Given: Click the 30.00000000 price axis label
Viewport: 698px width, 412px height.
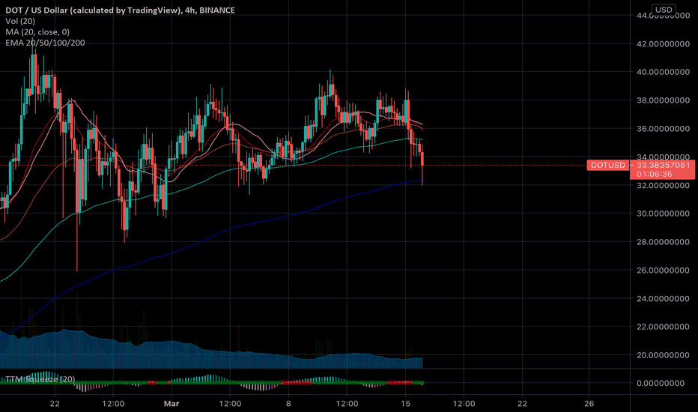Looking at the screenshot, I should click(664, 213).
